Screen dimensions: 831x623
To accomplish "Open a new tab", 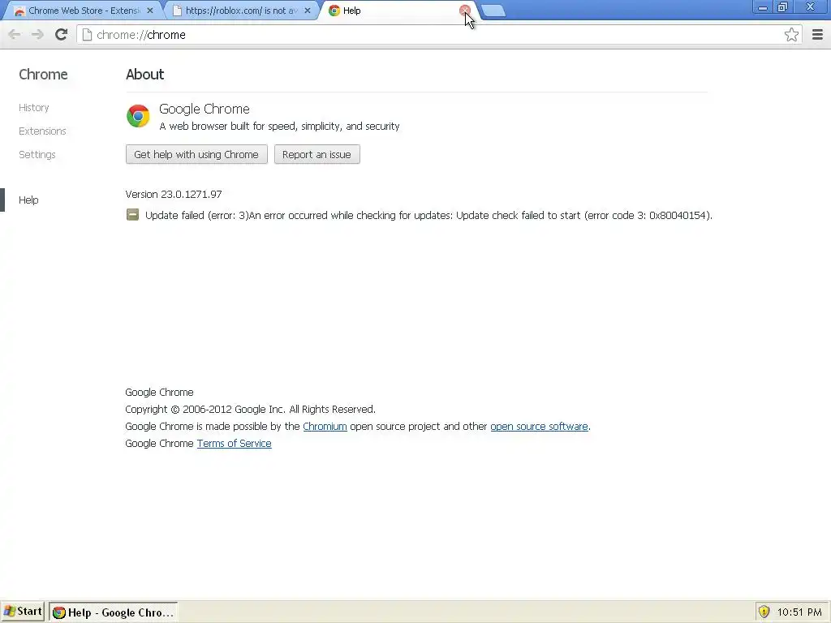I will 493,11.
